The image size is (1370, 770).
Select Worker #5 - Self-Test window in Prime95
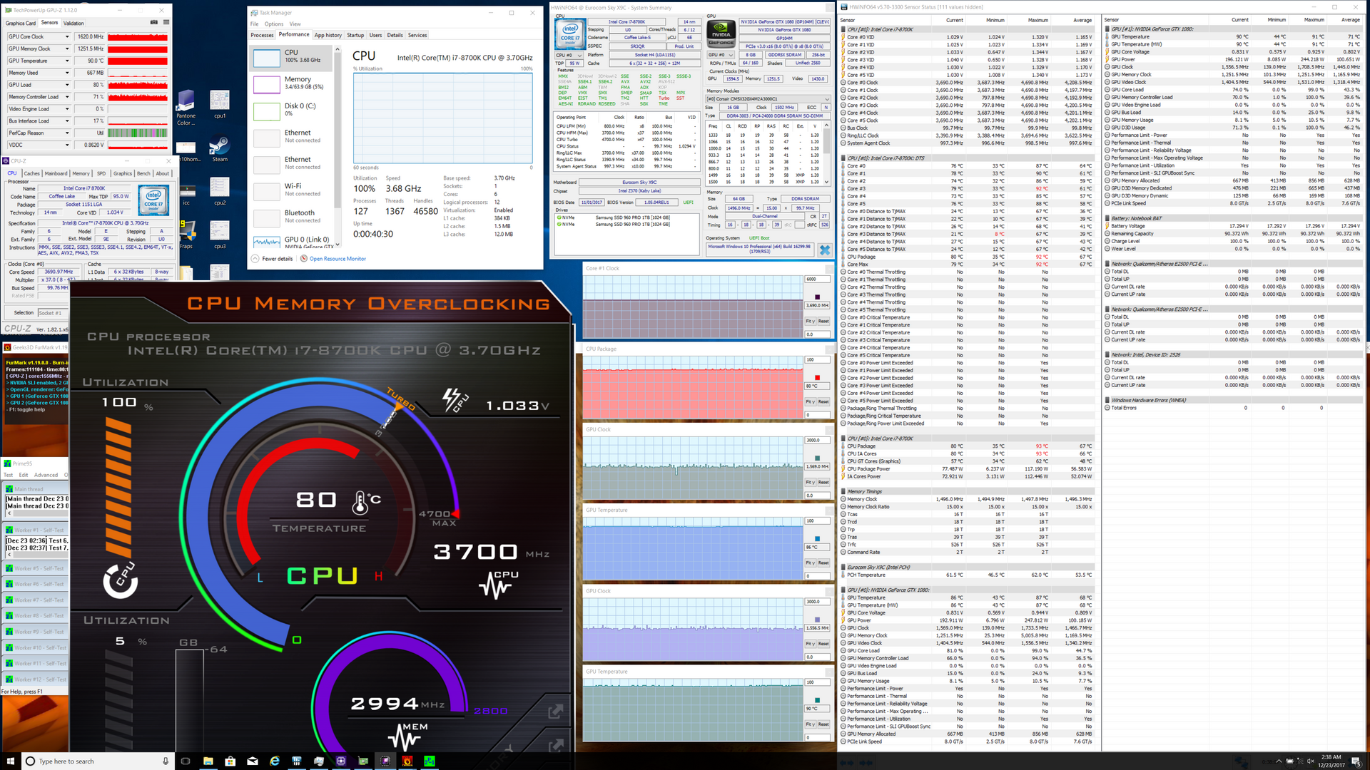(x=36, y=569)
